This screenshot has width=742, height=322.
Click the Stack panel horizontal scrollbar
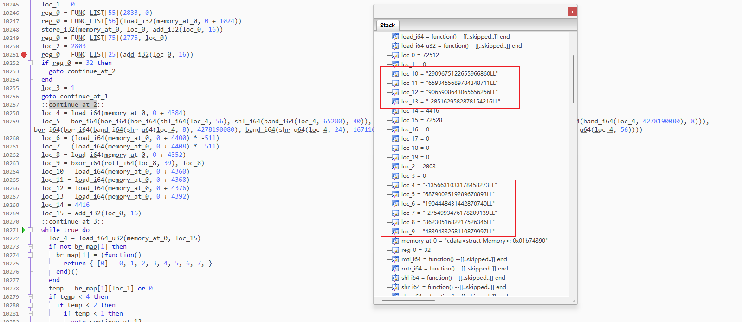[408, 301]
